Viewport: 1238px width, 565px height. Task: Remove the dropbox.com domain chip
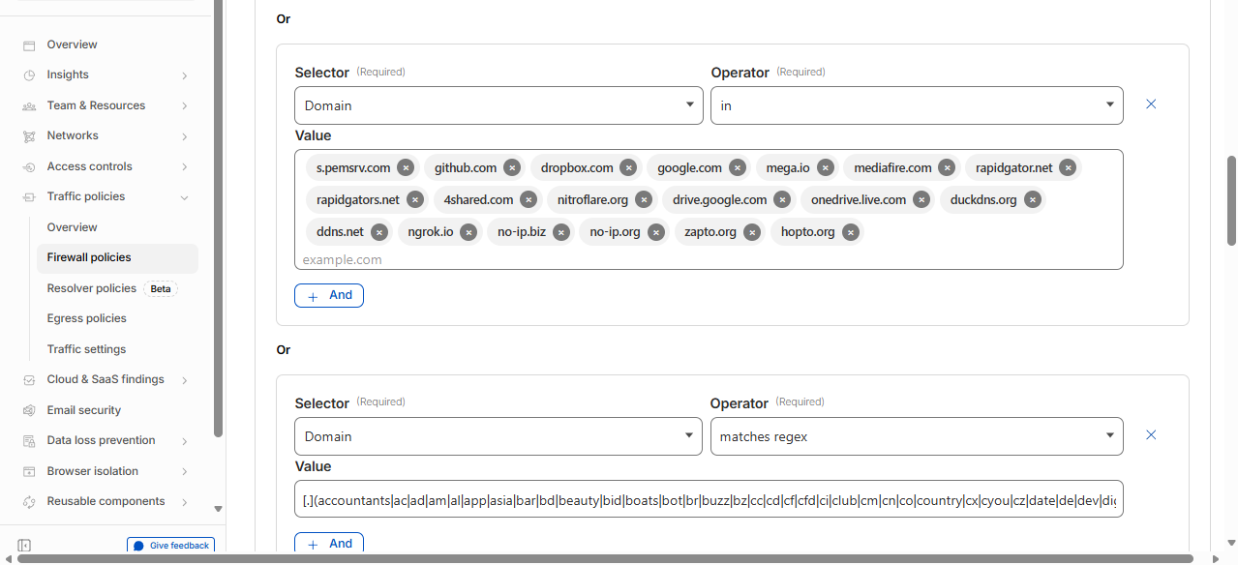(628, 167)
